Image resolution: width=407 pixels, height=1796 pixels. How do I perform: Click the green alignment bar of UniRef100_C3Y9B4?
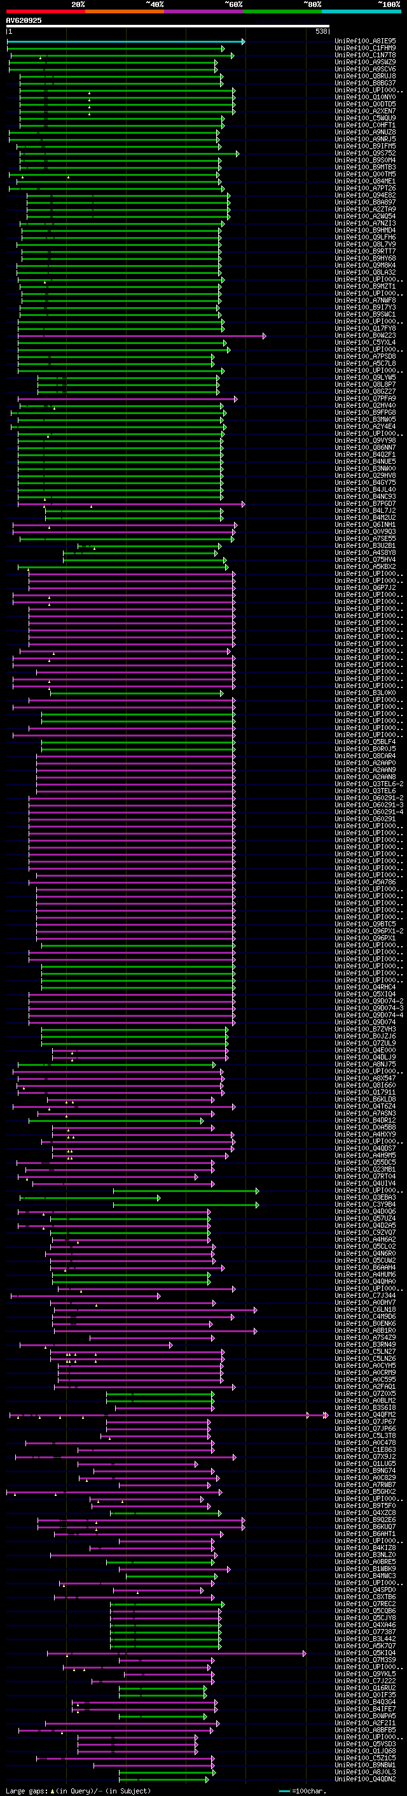point(186,1205)
